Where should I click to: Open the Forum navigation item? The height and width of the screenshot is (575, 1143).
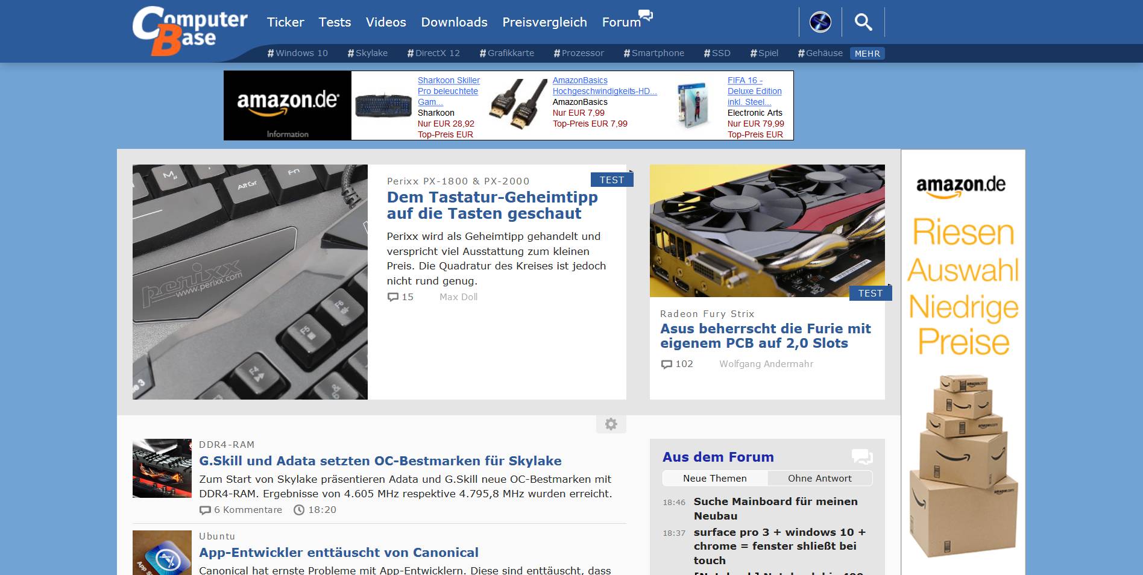click(x=621, y=22)
